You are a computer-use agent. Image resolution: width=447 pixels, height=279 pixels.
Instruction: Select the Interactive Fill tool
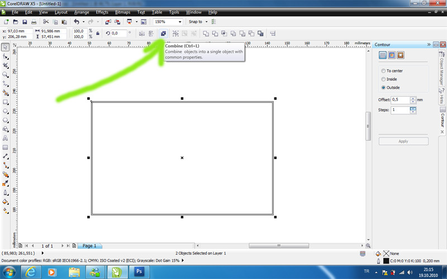[x=5, y=211]
